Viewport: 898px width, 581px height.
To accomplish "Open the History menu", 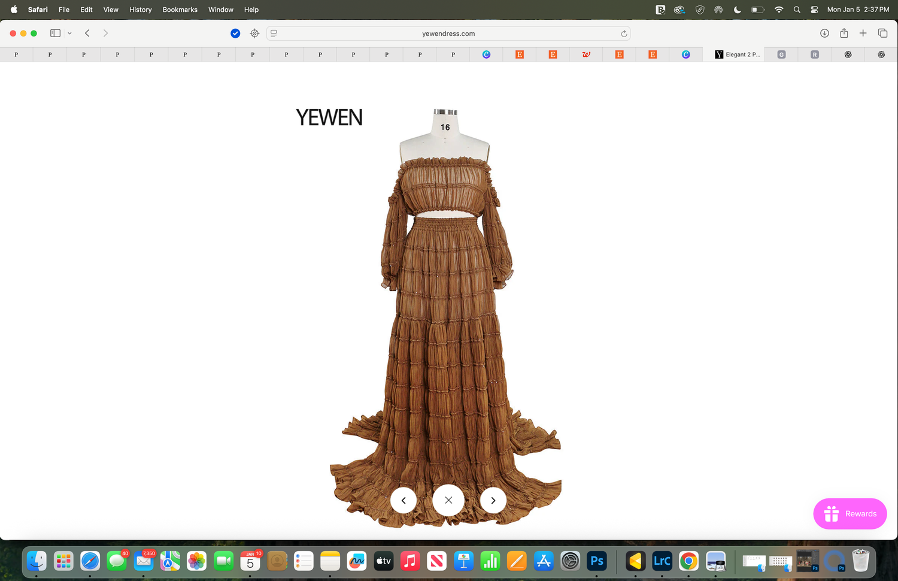I will (141, 10).
